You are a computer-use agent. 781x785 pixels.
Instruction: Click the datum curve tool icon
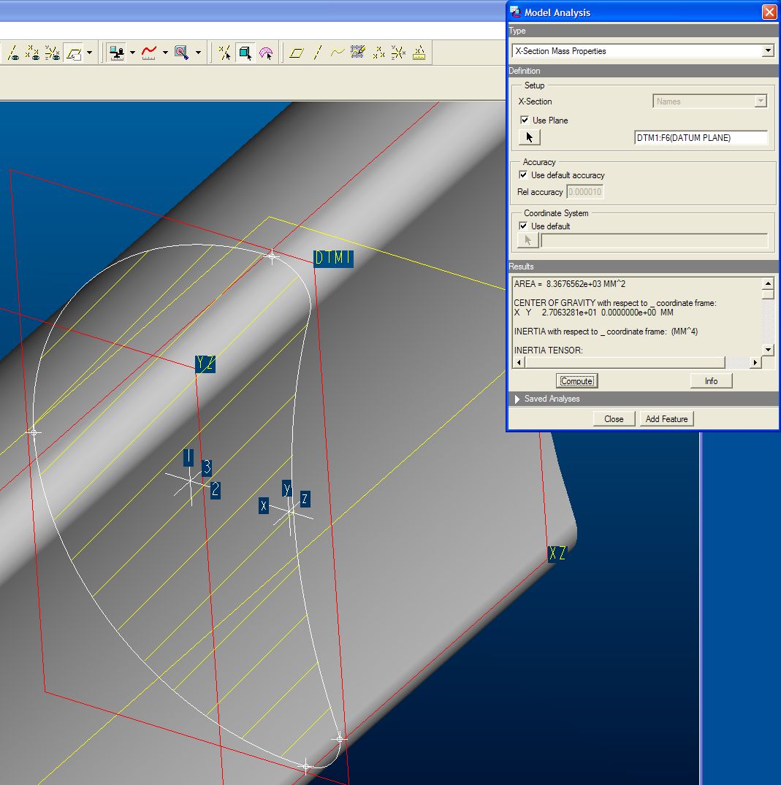point(337,53)
